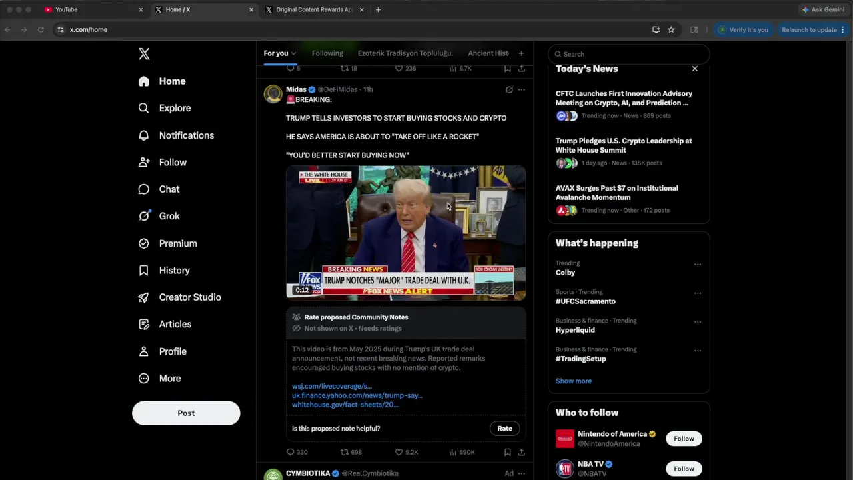This screenshot has width=853, height=480.
Task: Click Relaunch to update button
Action: tap(813, 29)
